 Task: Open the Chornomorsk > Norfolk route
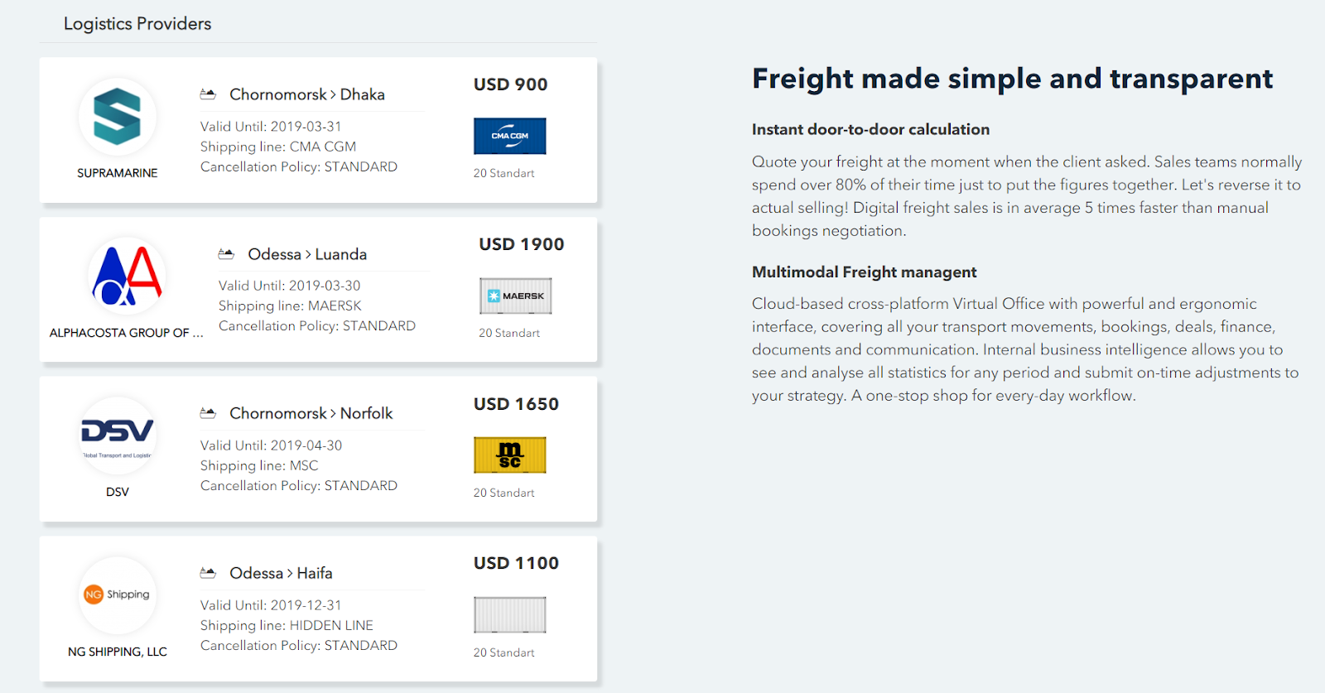pos(311,413)
